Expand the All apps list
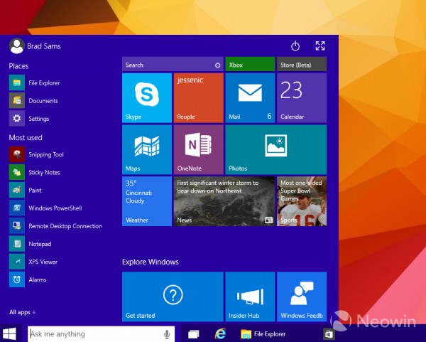 (23, 312)
